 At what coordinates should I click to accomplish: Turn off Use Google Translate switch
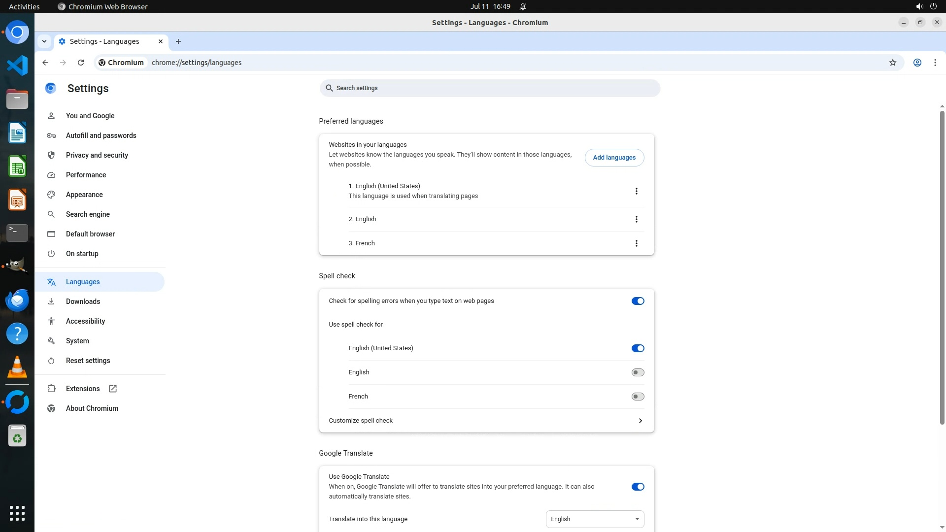(x=638, y=487)
